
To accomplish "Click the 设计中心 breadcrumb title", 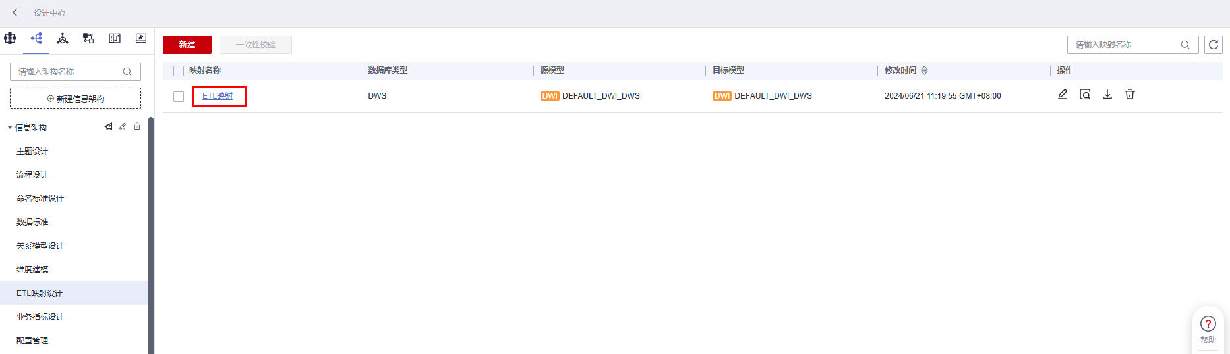I will 49,13.
